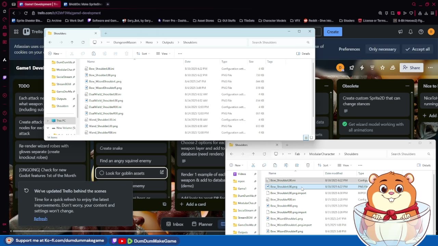The image size is (438, 246).
Task: Click Hero in upper window breadcrumb
Action: tap(149, 42)
